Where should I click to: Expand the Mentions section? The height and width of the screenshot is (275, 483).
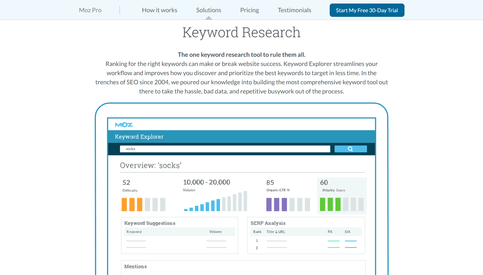pyautogui.click(x=135, y=266)
